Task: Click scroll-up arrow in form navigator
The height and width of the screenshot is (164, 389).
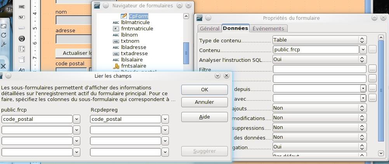Action: click(x=186, y=16)
